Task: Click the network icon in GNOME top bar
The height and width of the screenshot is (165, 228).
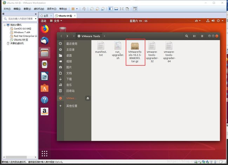Action: coord(208,21)
